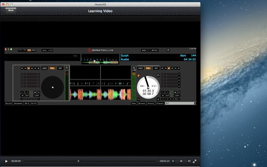
Task: Select ABS mode on the right deck
Action: click(x=140, y=68)
